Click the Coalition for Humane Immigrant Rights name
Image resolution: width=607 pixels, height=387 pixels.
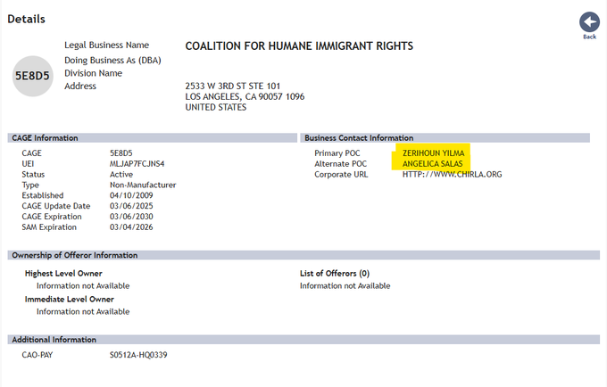point(299,46)
